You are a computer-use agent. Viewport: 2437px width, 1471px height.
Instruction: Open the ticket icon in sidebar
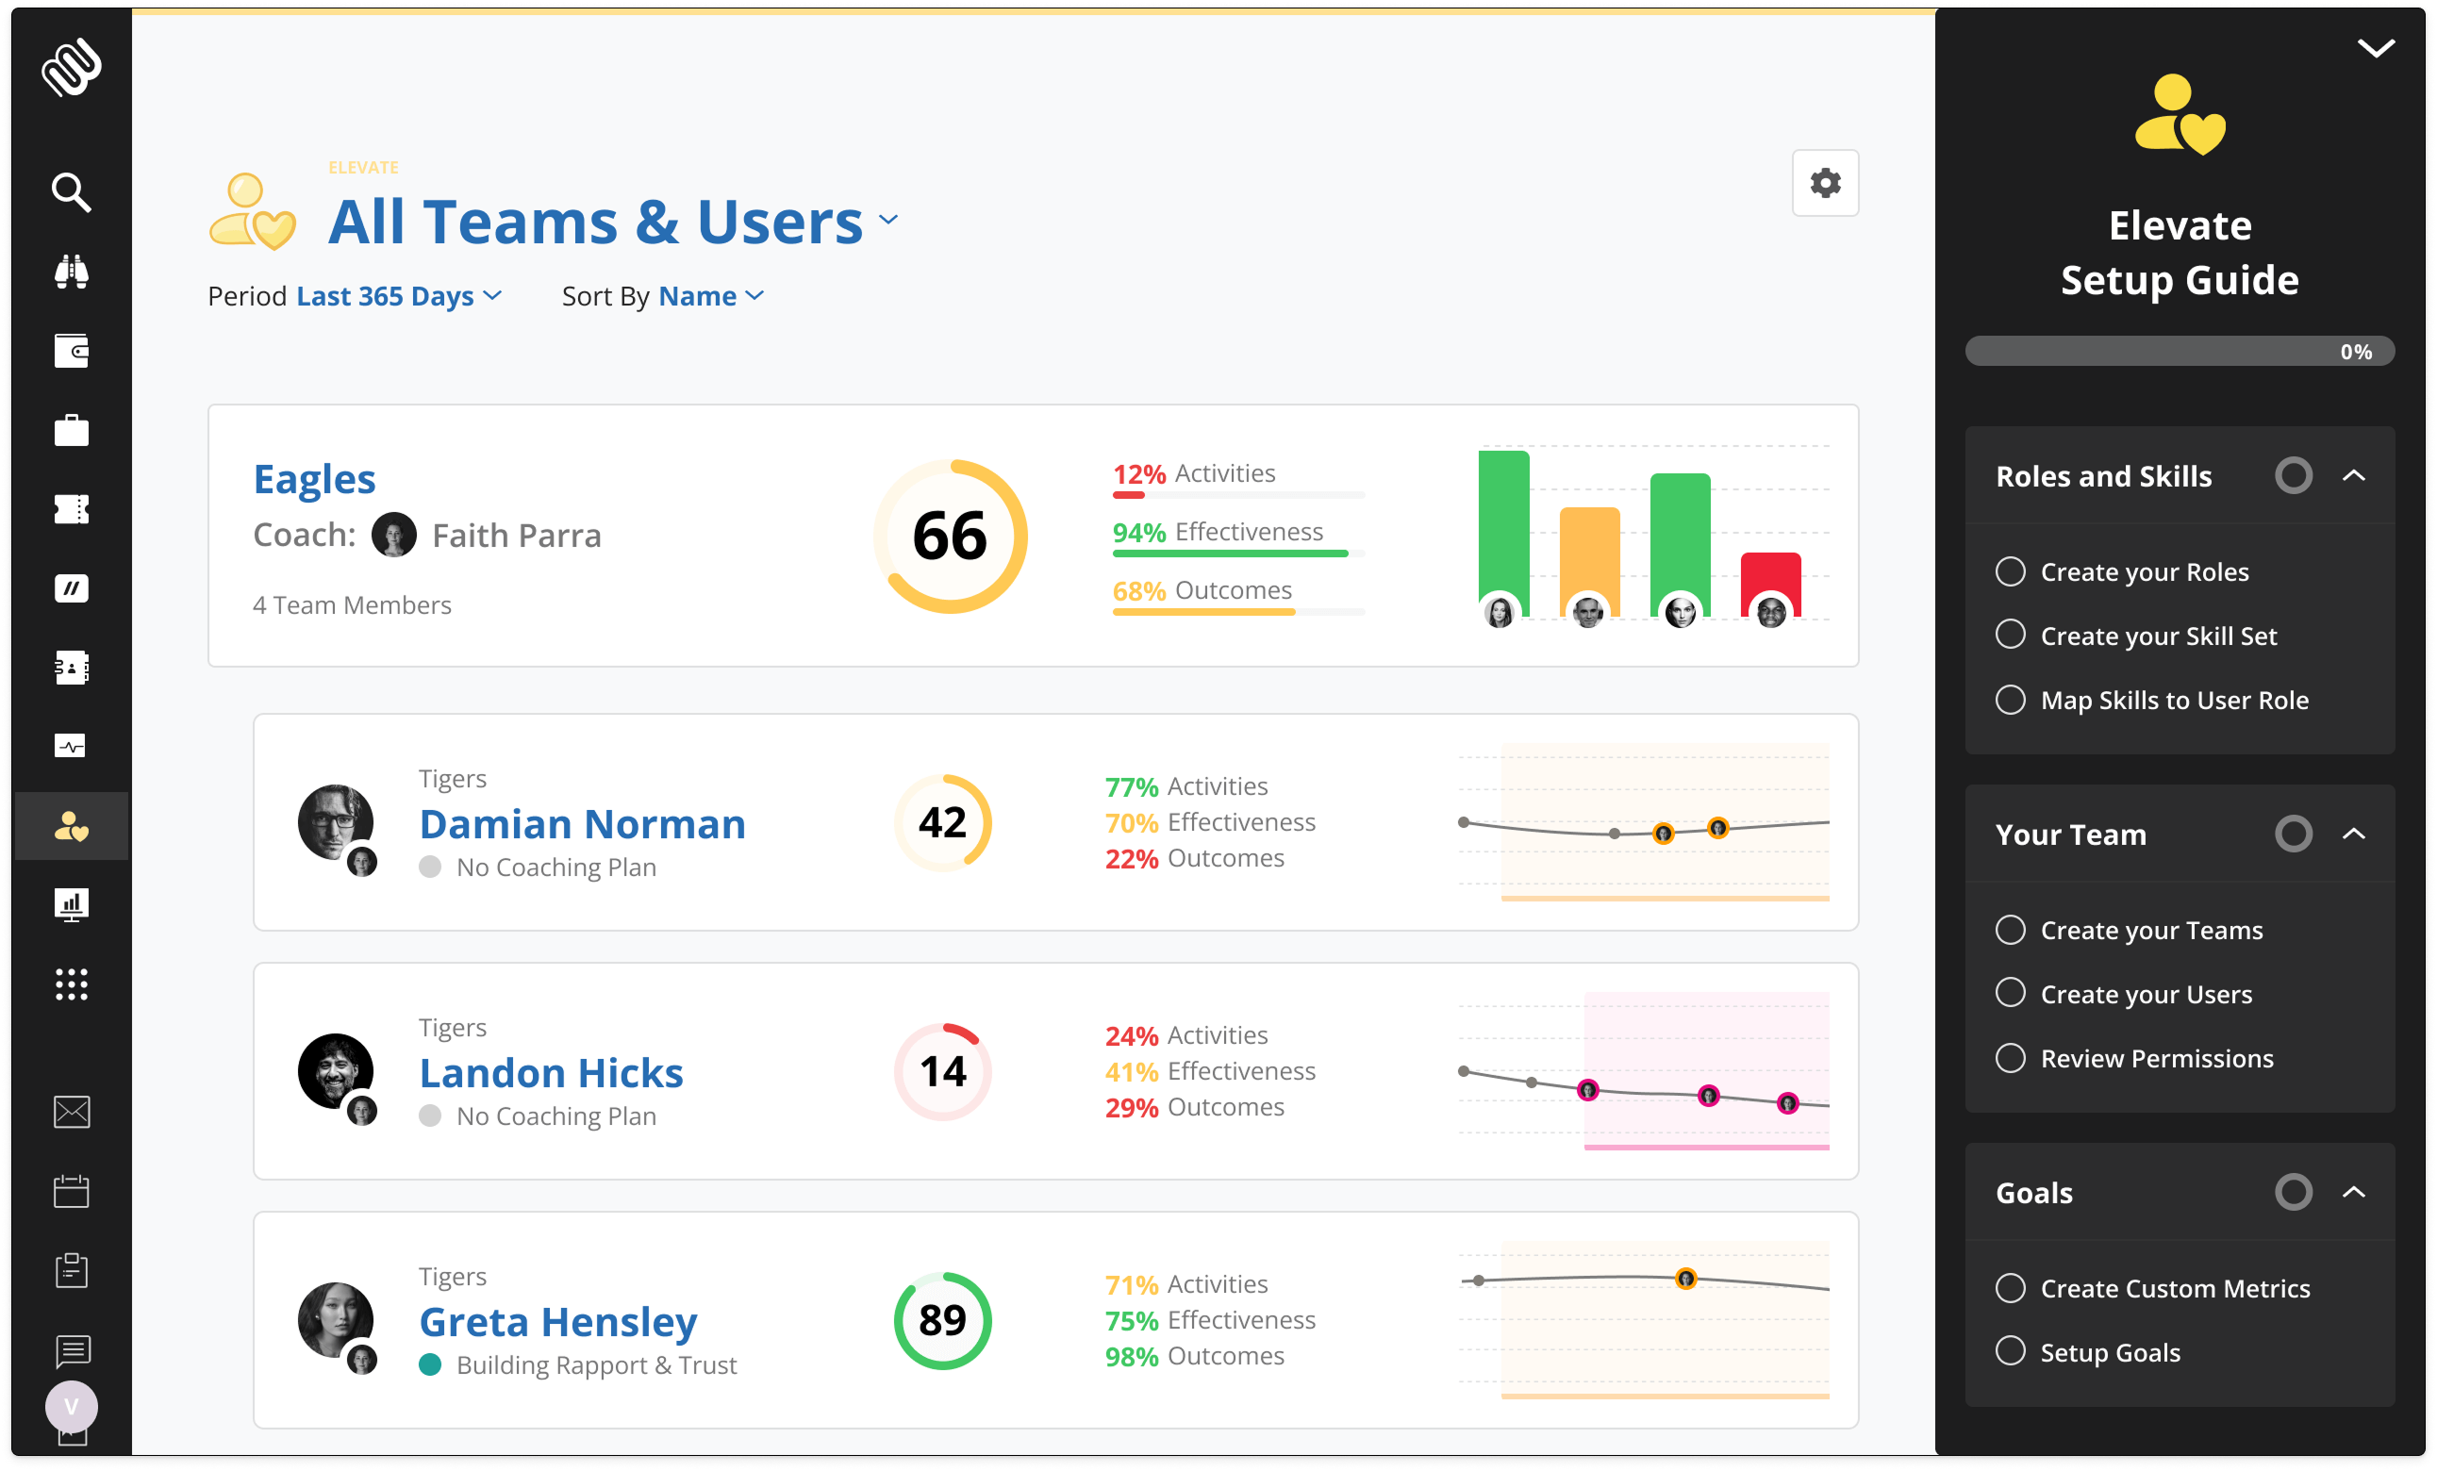tap(72, 509)
